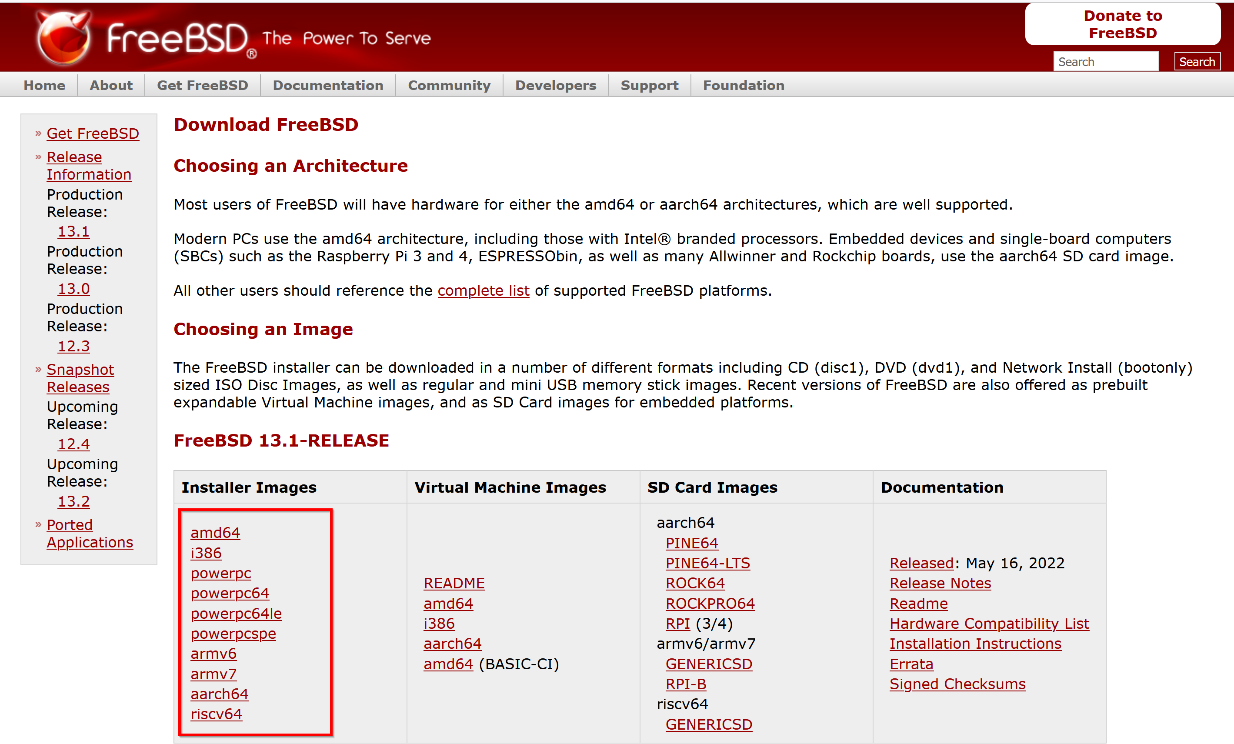This screenshot has height=744, width=1234.
Task: Open the PINE64-LTS SD card link
Action: pos(707,563)
